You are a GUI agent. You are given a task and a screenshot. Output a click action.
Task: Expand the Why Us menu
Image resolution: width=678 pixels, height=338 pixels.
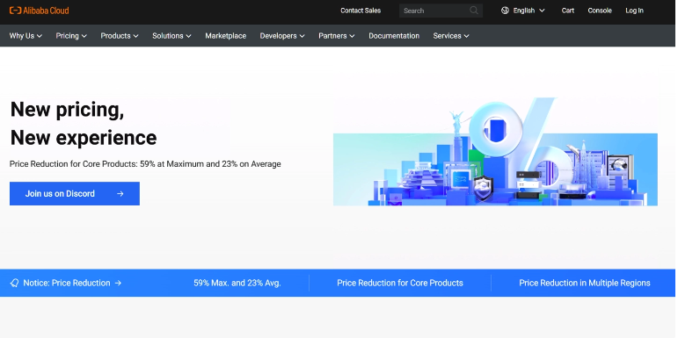point(26,36)
